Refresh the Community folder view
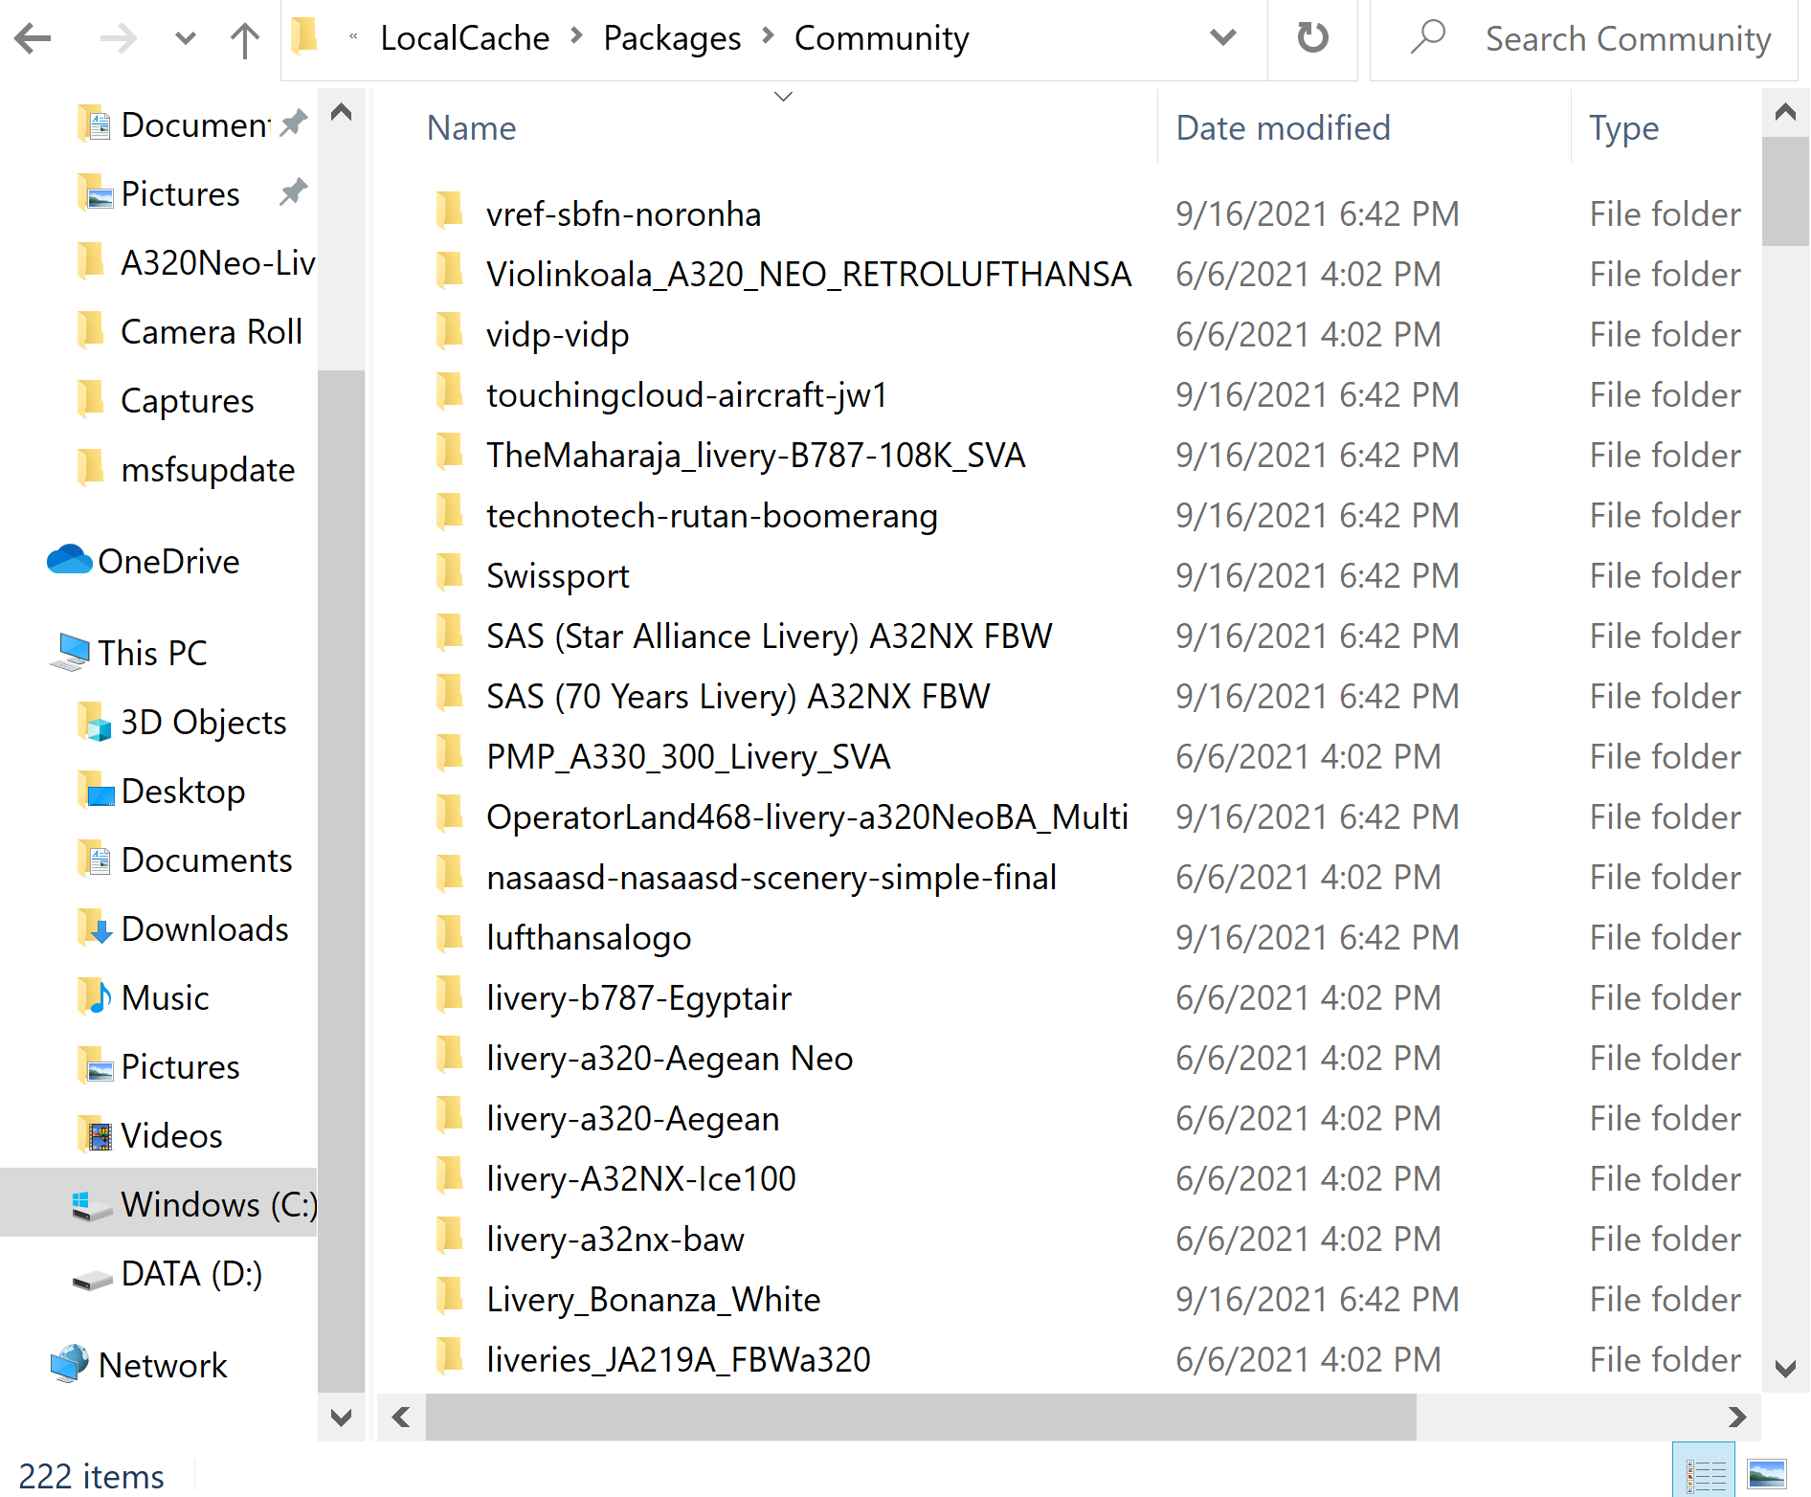The image size is (1811, 1497). 1312,38
